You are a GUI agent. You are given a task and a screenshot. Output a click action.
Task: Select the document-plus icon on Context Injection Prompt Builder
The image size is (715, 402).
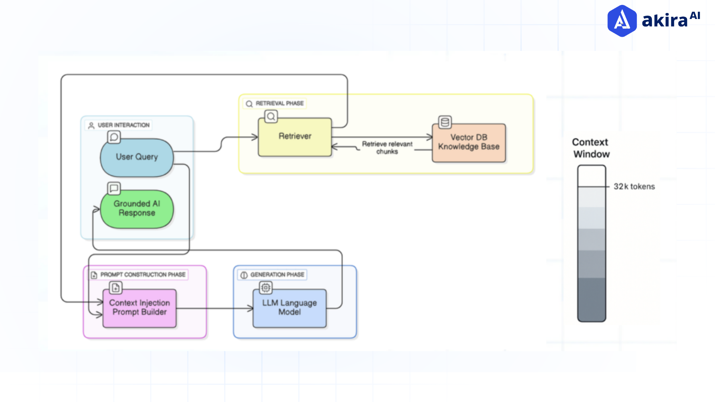tap(115, 287)
